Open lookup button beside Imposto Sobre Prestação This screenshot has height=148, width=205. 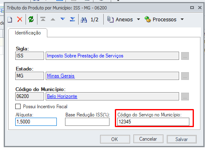tap(185, 56)
